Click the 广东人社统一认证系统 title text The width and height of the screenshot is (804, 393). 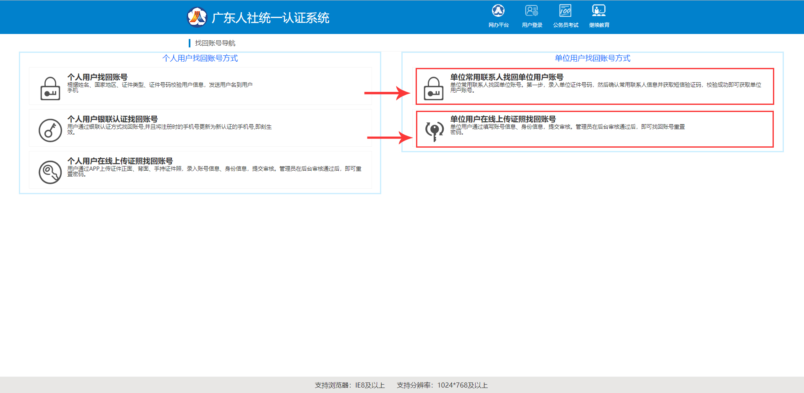tap(271, 18)
